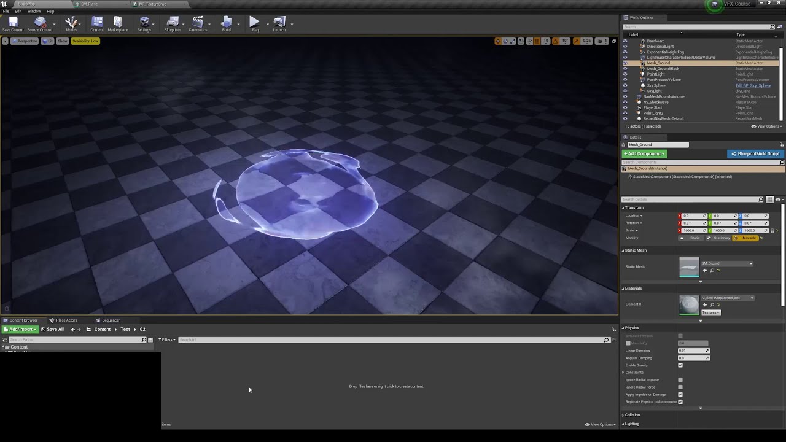Start Play in editor
This screenshot has height=442, width=786.
tap(255, 24)
